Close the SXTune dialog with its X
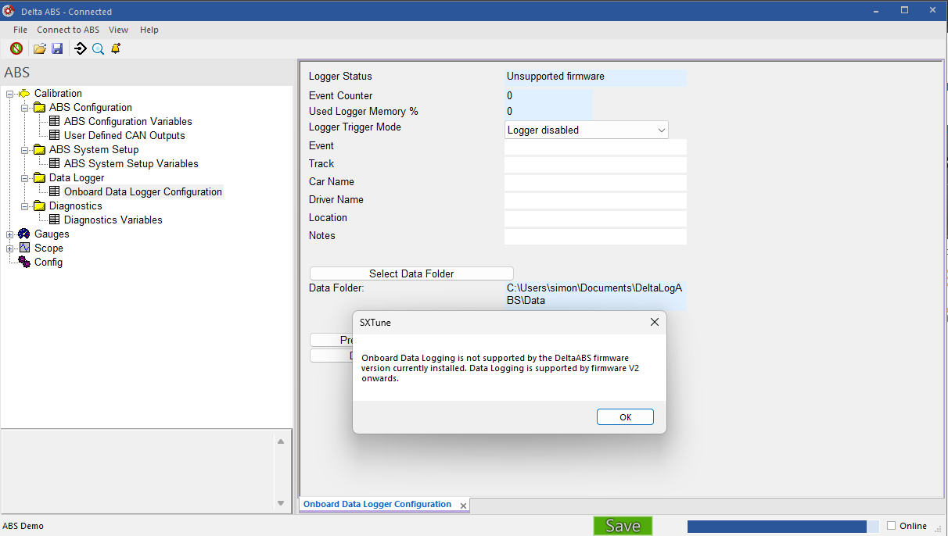Screen dimensions: 948x536 (655, 322)
